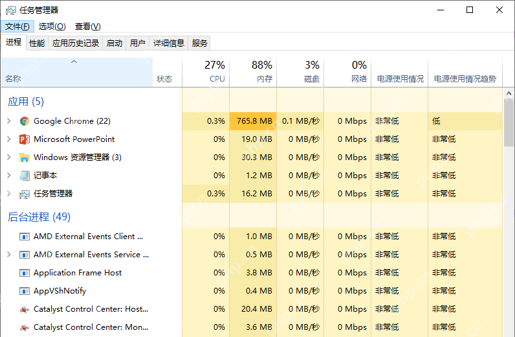Viewport: 515px width, 337px height.
Task: Open the 文件(F) menu
Action: click(x=17, y=27)
